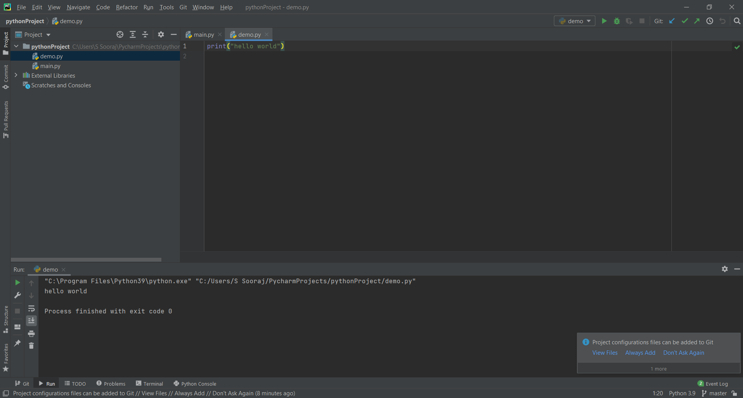Viewport: 743px width, 398px height.
Task: Run the demo configuration with the green play icon
Action: 604,21
